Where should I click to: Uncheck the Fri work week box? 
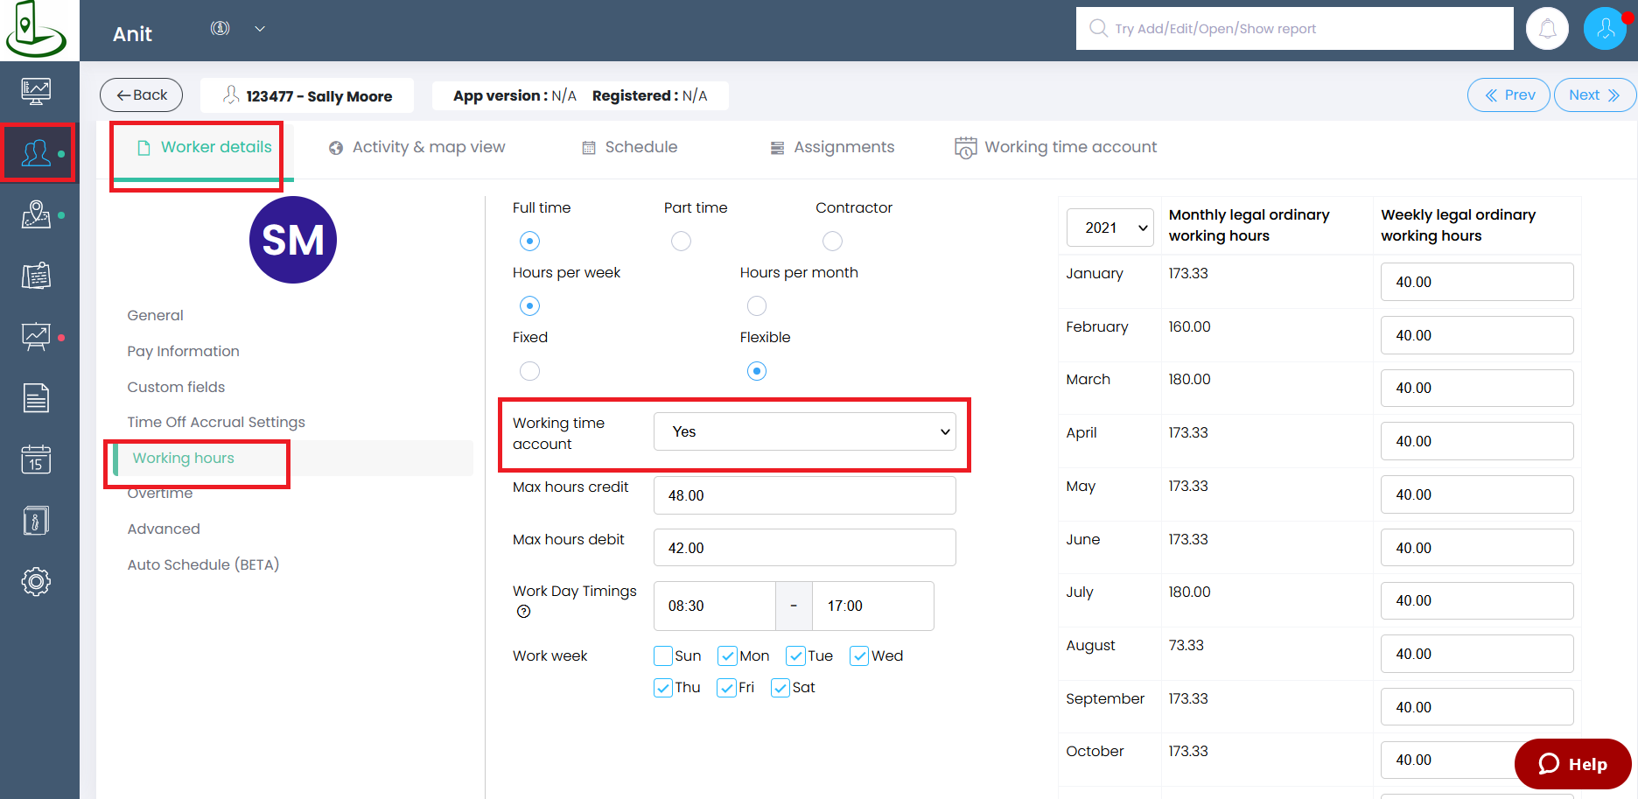pos(726,688)
